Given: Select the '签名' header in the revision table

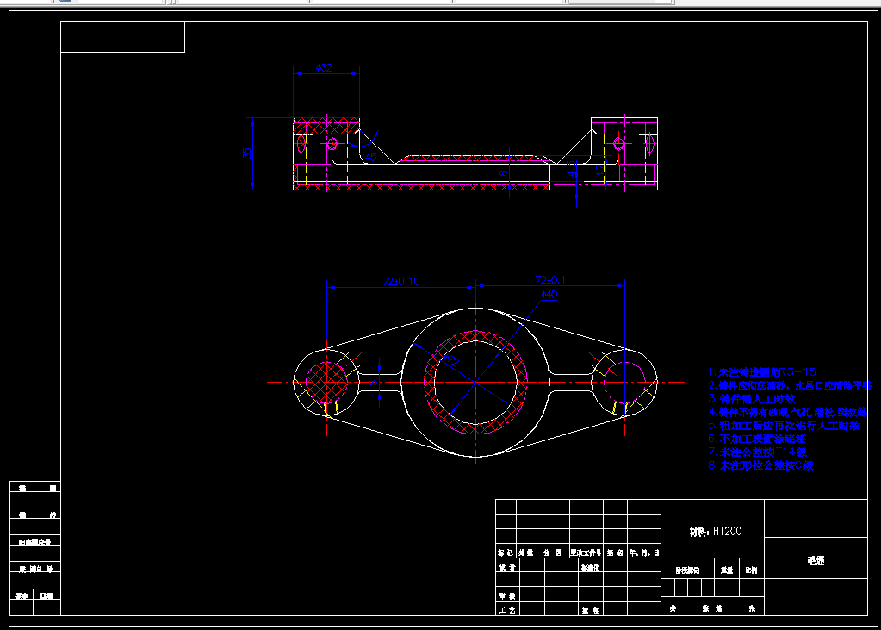Looking at the screenshot, I should point(615,552).
